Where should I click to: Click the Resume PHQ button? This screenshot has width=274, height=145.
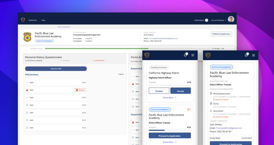point(56,69)
